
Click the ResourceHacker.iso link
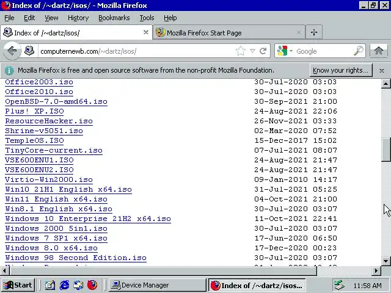click(x=49, y=121)
